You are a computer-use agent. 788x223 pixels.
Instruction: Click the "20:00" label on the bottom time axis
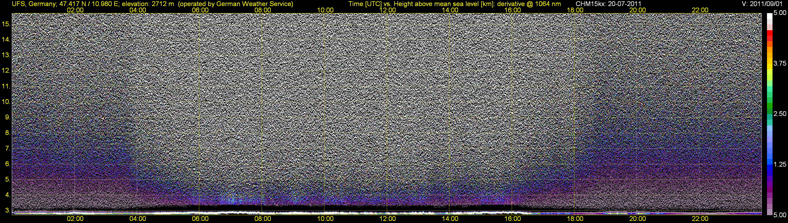(637, 219)
